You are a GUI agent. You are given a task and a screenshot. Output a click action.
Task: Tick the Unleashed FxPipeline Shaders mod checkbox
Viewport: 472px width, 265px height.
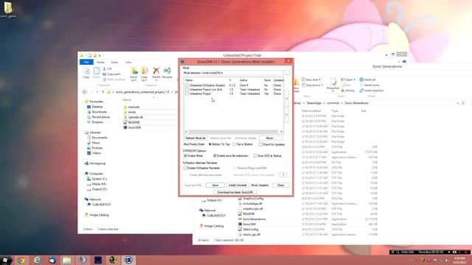[187, 85]
